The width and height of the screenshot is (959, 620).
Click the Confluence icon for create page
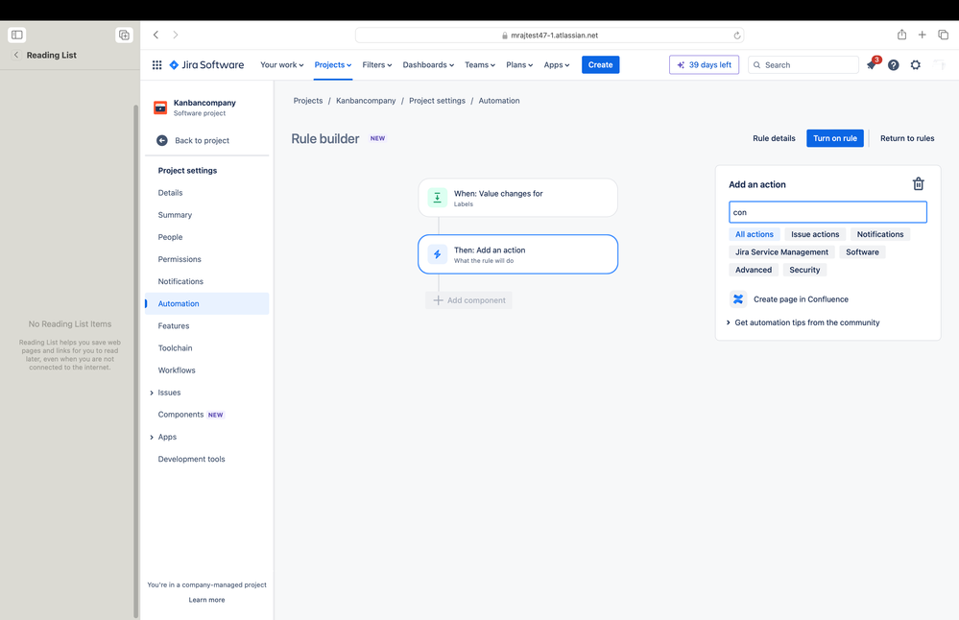coord(738,299)
